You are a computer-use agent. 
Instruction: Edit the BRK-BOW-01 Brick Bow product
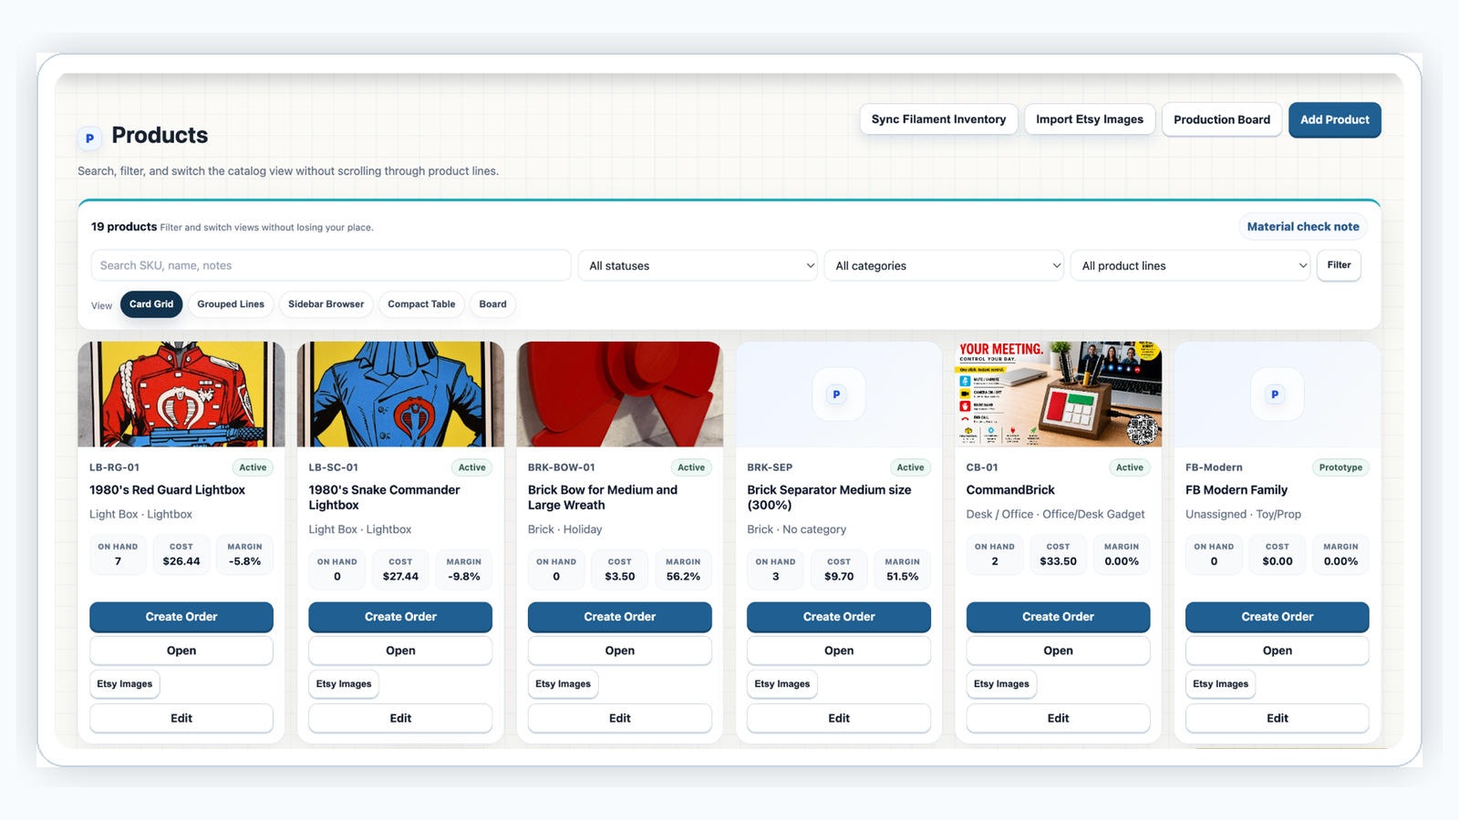(620, 718)
